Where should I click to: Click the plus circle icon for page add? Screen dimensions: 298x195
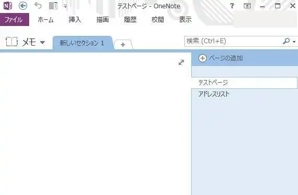(x=203, y=58)
